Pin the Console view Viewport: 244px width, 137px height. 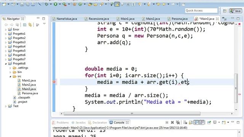pyautogui.click(x=209, y=123)
